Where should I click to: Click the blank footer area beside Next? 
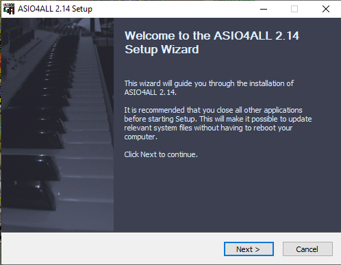tap(112, 249)
